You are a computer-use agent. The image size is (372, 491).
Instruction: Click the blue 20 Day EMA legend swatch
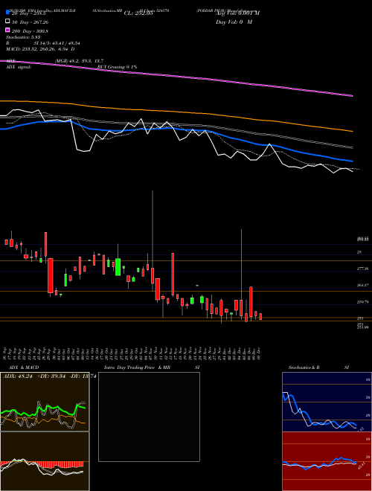pos(7,13)
